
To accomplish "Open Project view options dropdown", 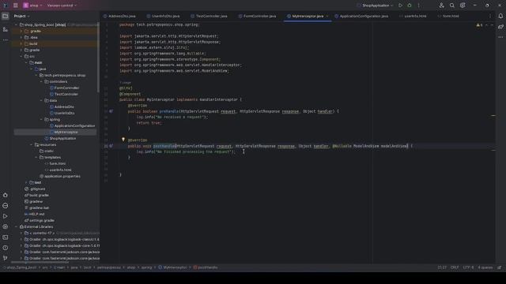I will click(21, 16).
